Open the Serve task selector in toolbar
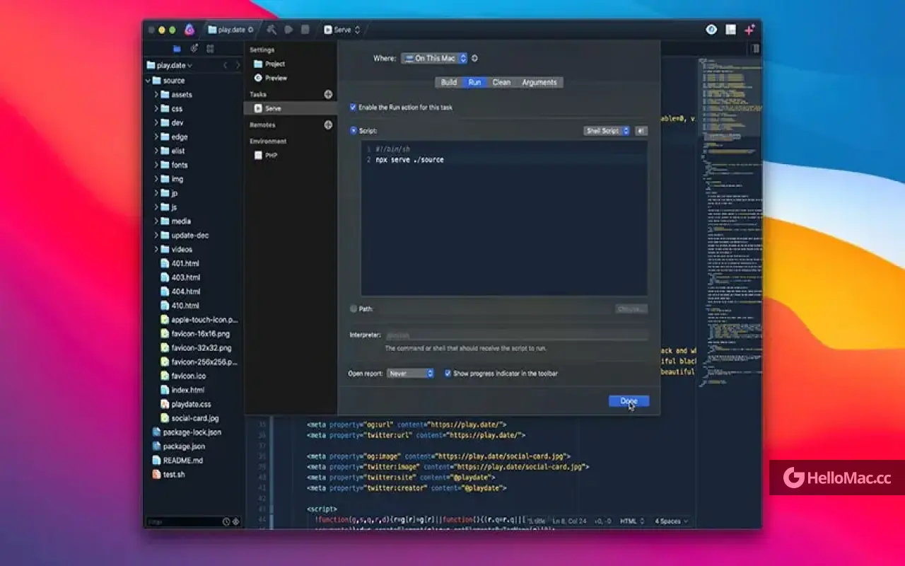Viewport: 905px width, 566px height. click(342, 30)
